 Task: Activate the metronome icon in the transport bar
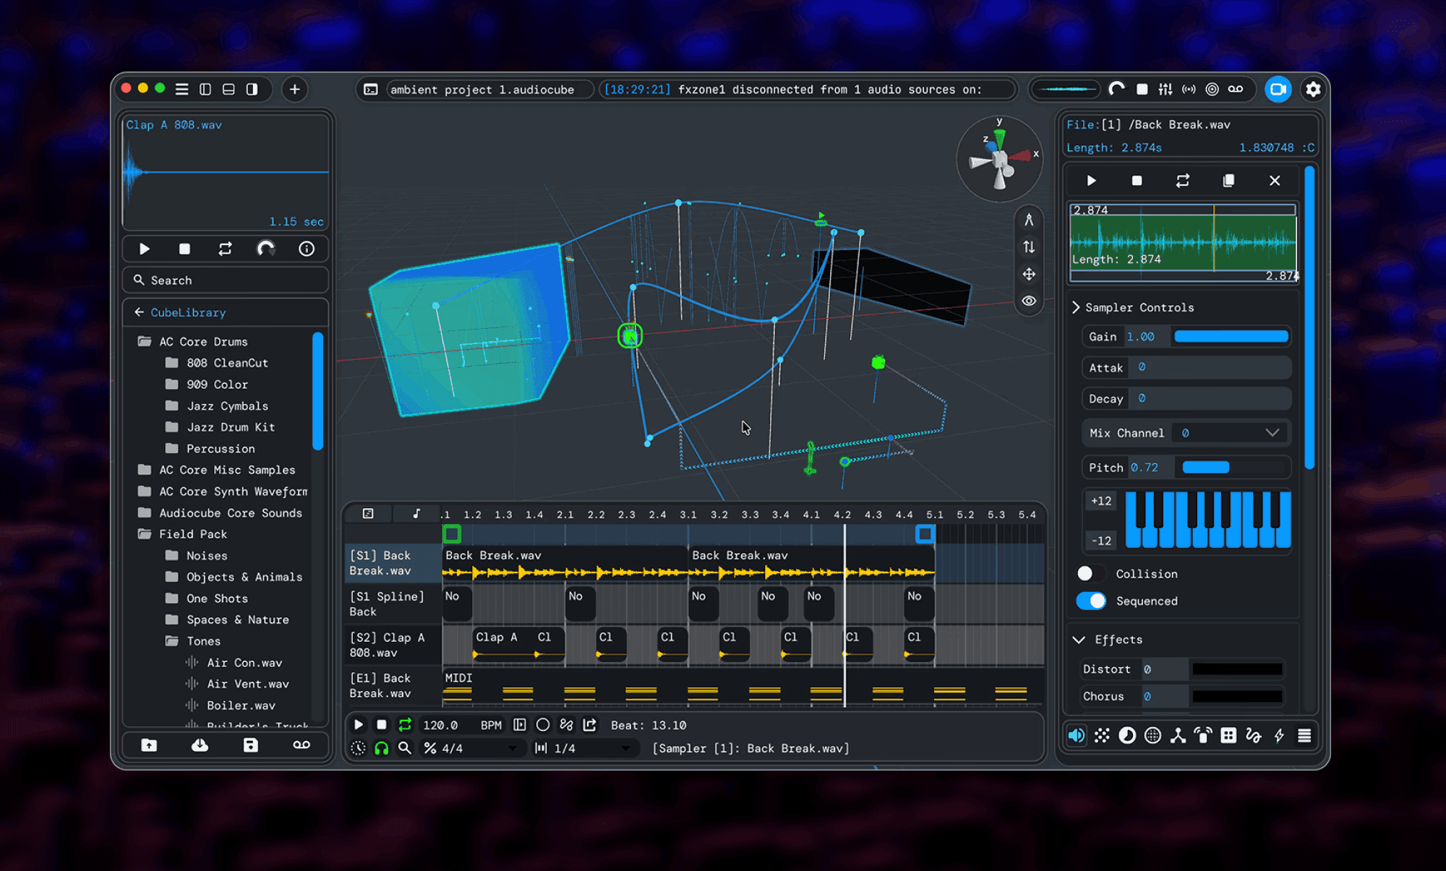click(x=358, y=748)
